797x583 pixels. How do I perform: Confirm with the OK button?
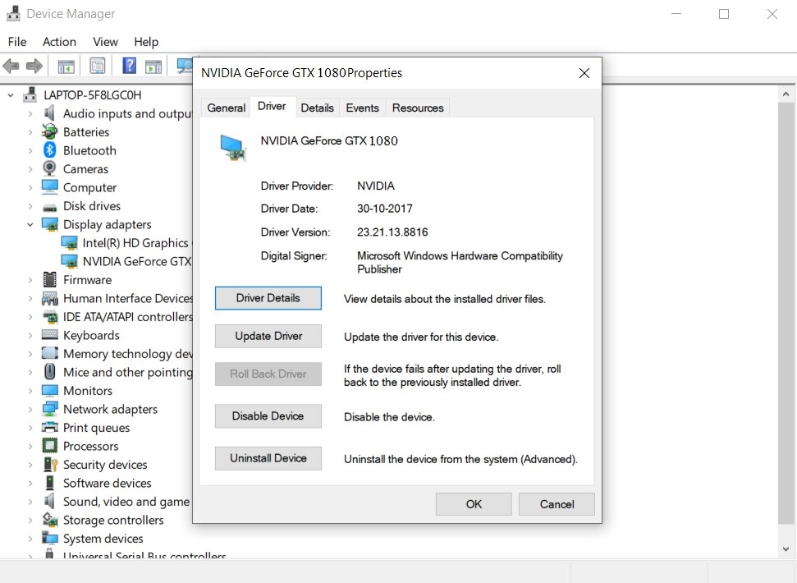point(474,503)
